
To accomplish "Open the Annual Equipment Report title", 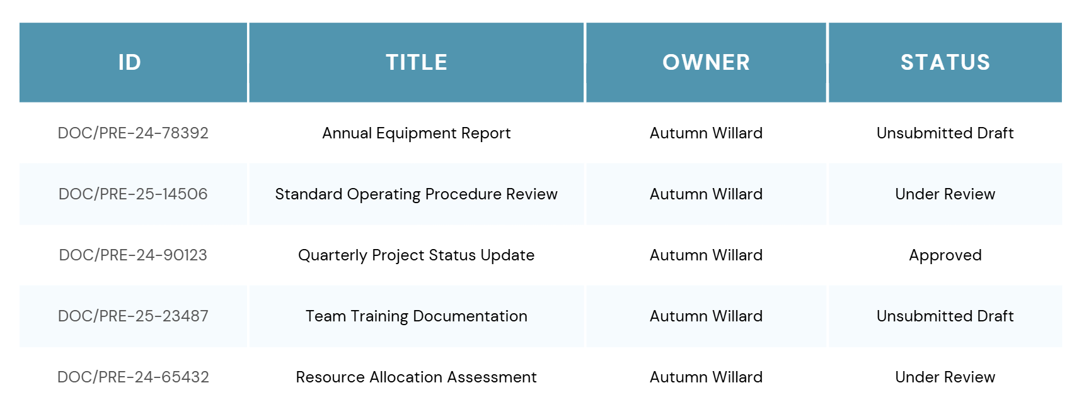I will tap(416, 133).
